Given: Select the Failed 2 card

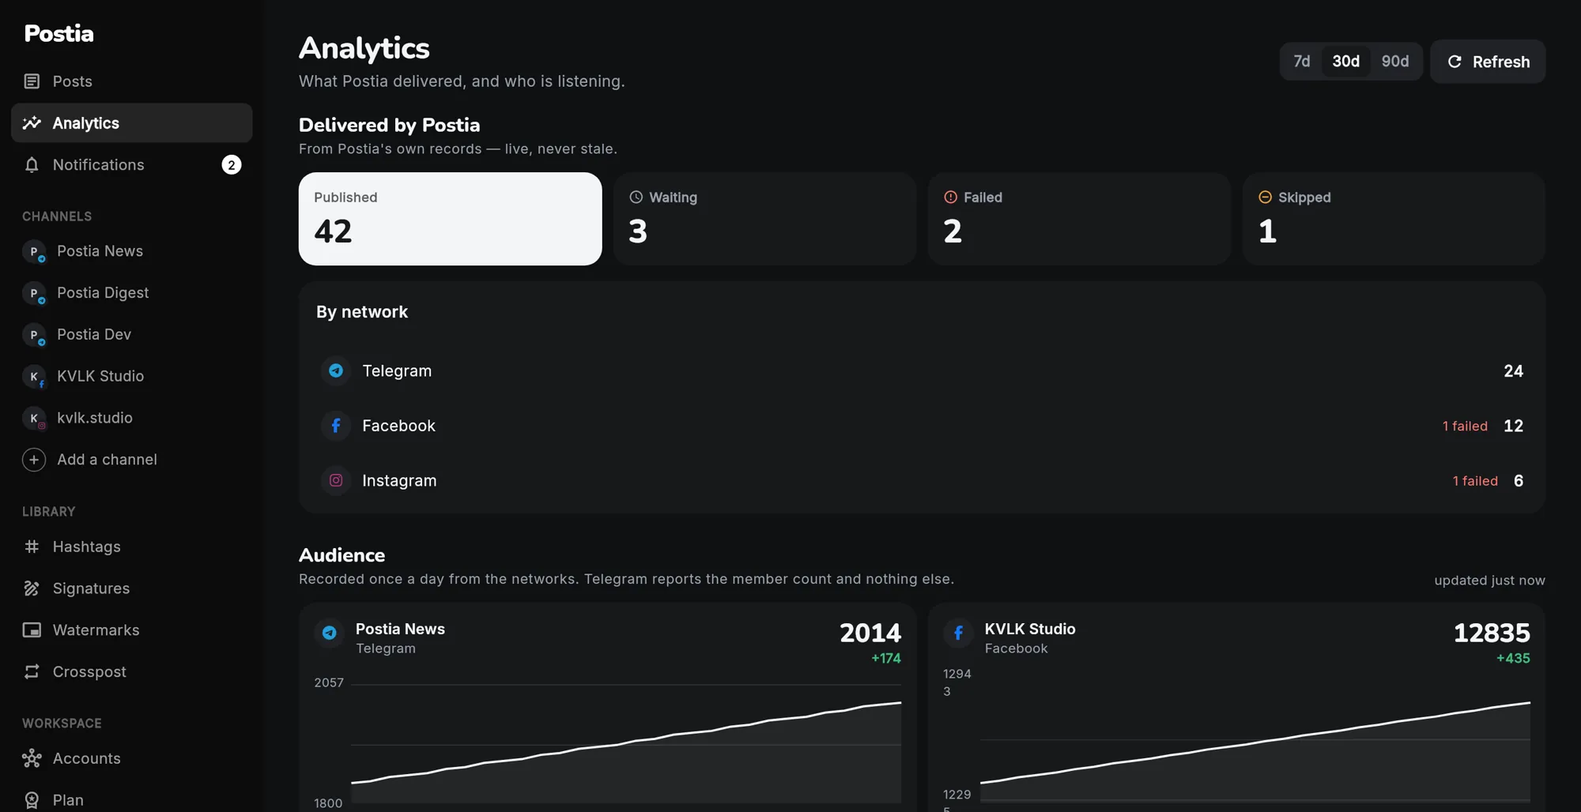Looking at the screenshot, I should (1079, 219).
